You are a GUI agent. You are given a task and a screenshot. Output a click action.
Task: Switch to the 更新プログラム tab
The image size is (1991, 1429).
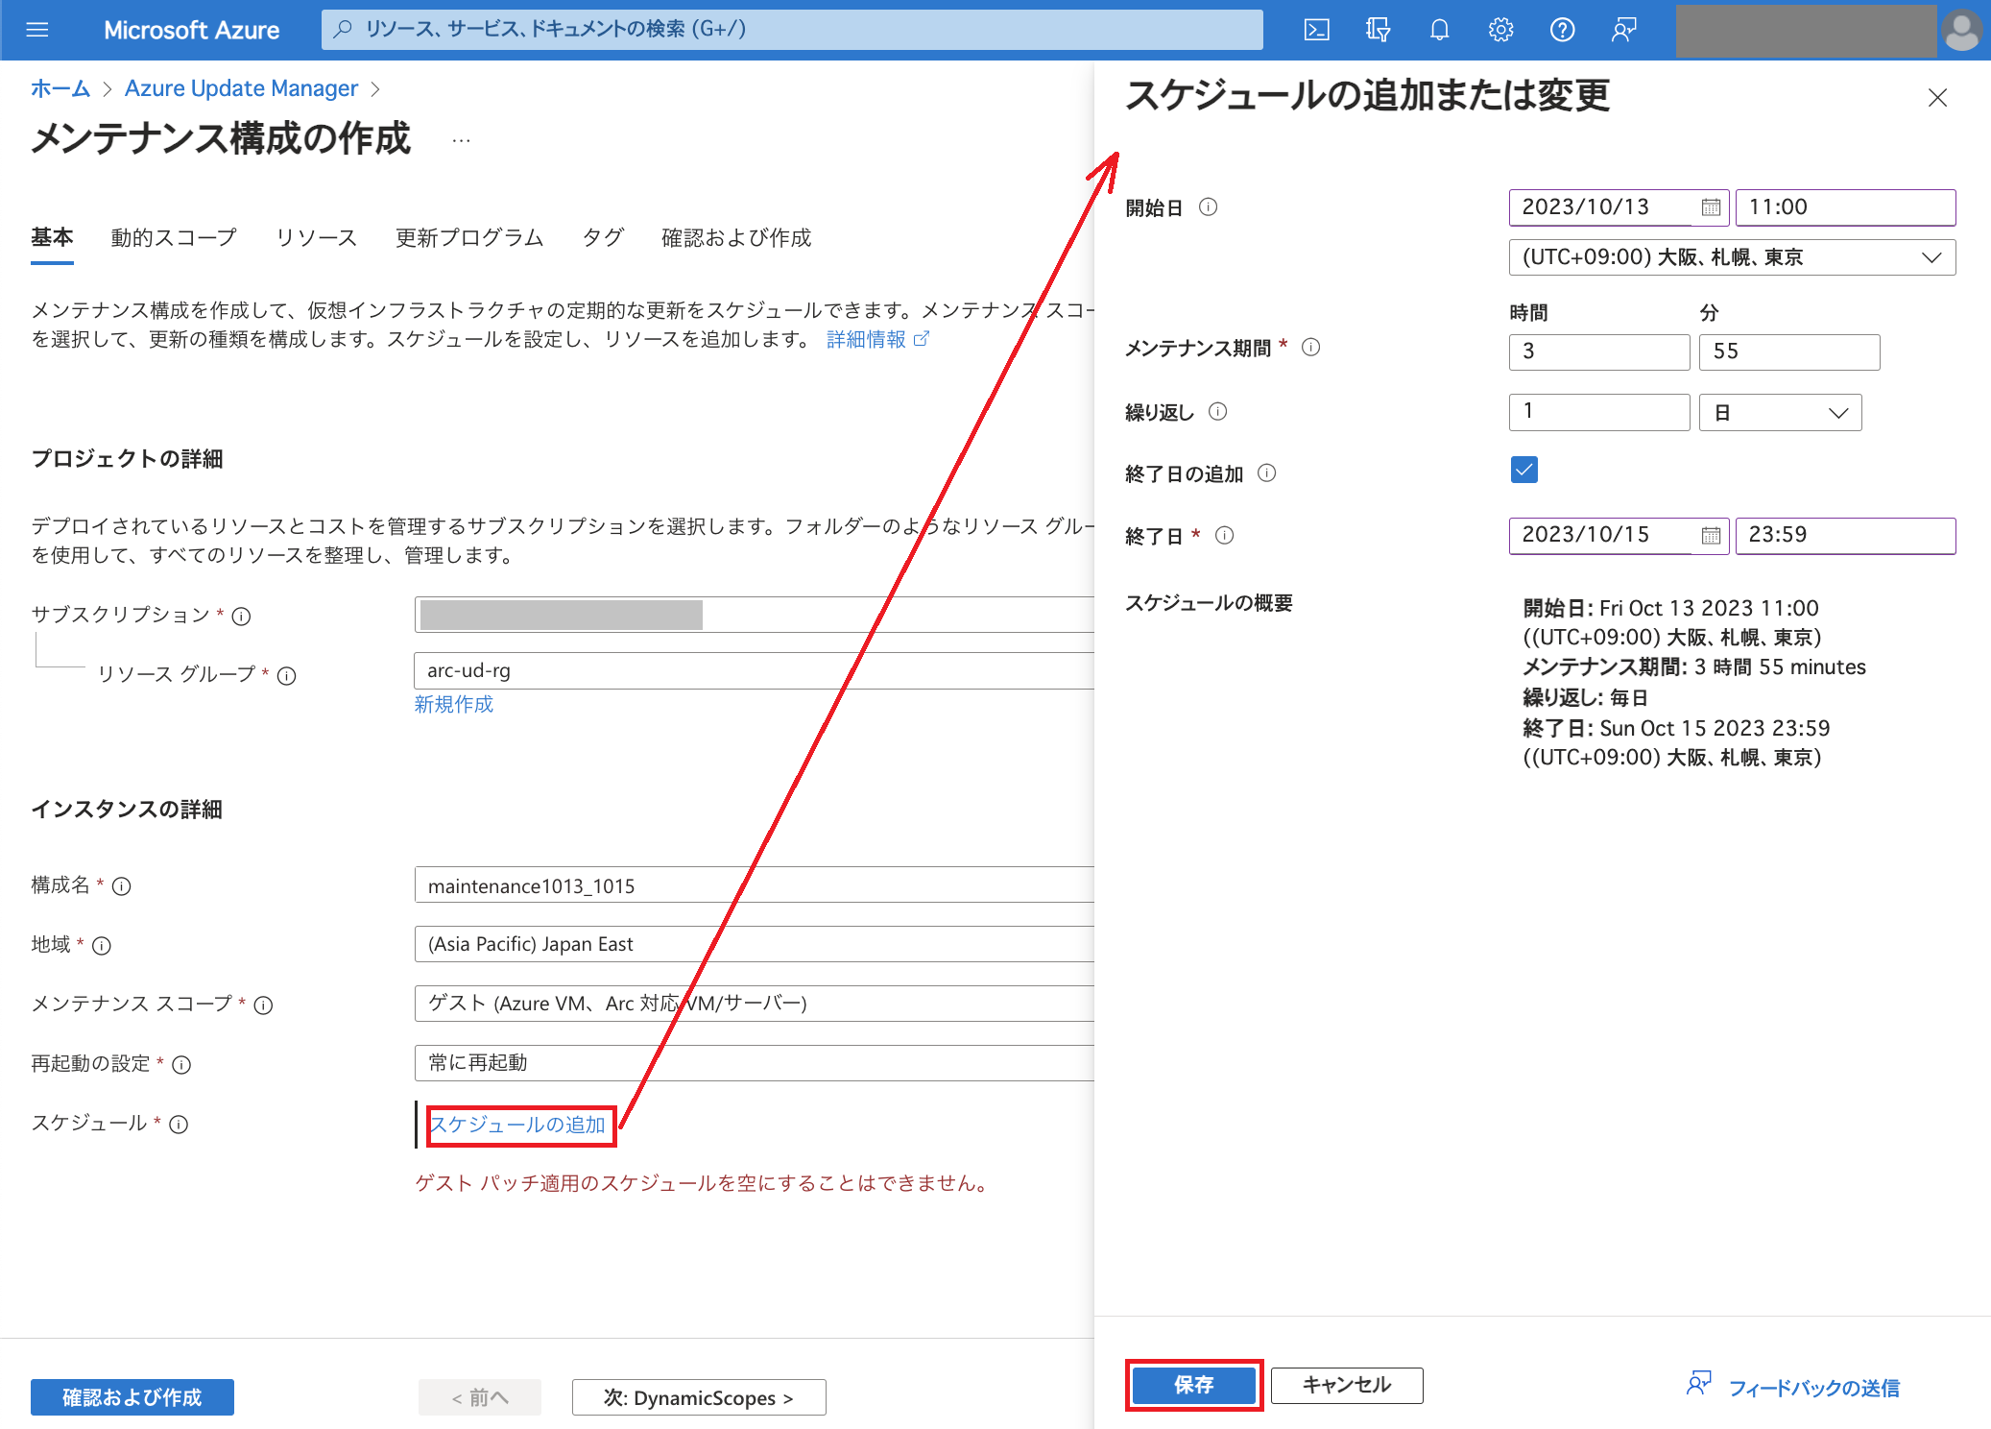click(469, 237)
